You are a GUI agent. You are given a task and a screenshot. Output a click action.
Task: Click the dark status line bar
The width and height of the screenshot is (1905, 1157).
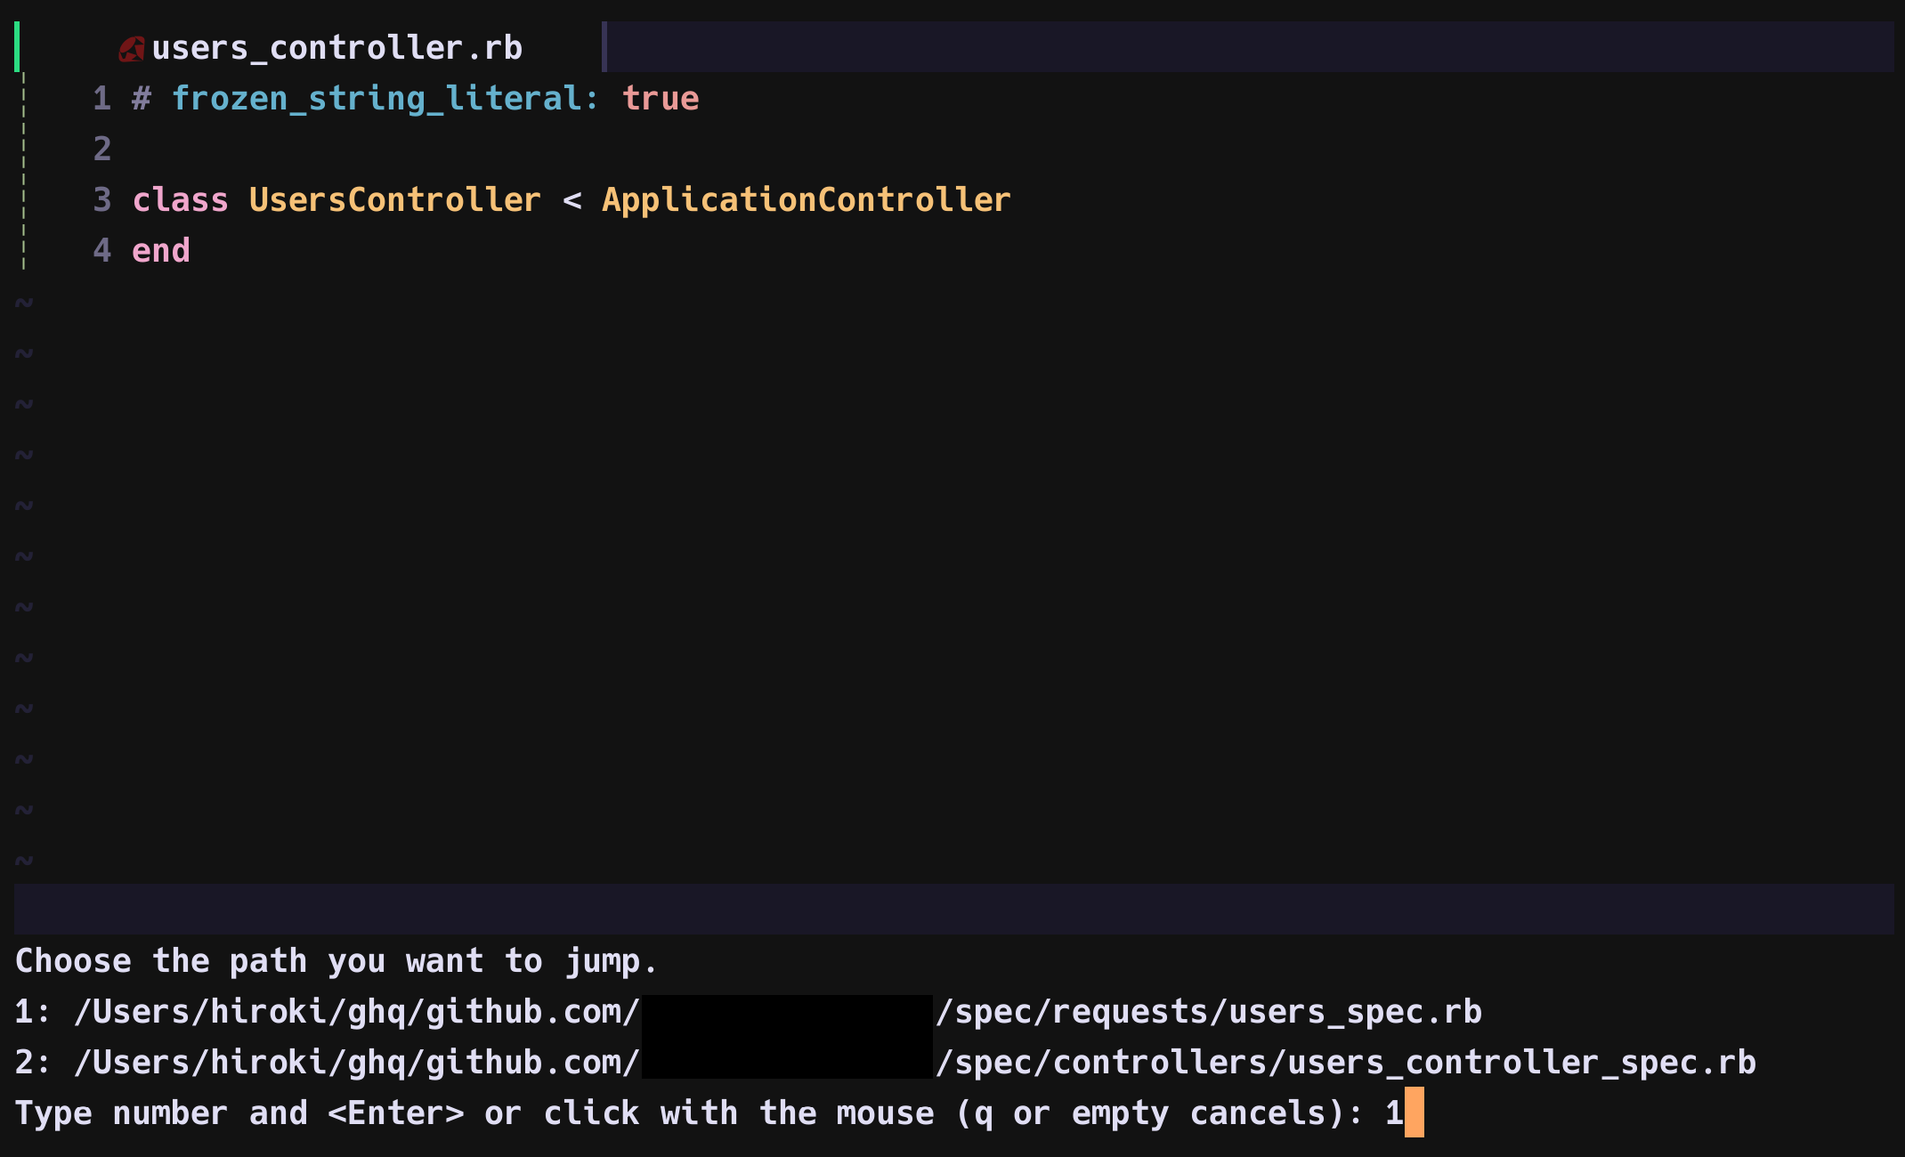point(952,909)
